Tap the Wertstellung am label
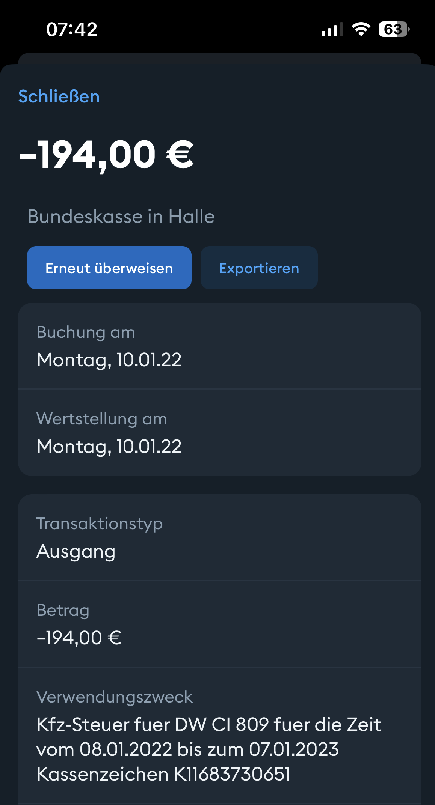435x805 pixels. [x=101, y=419]
